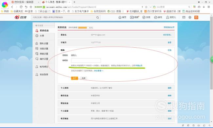
Task: Click the new nickname input field
Action: tap(86, 60)
